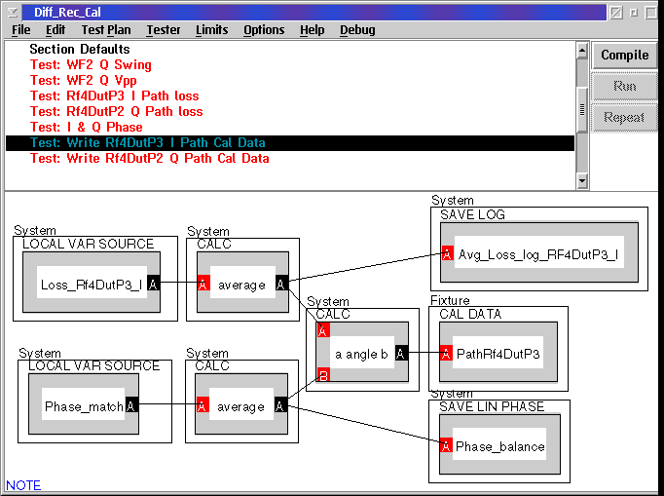Click input port A of a angle b block
664x496 pixels.
323,330
